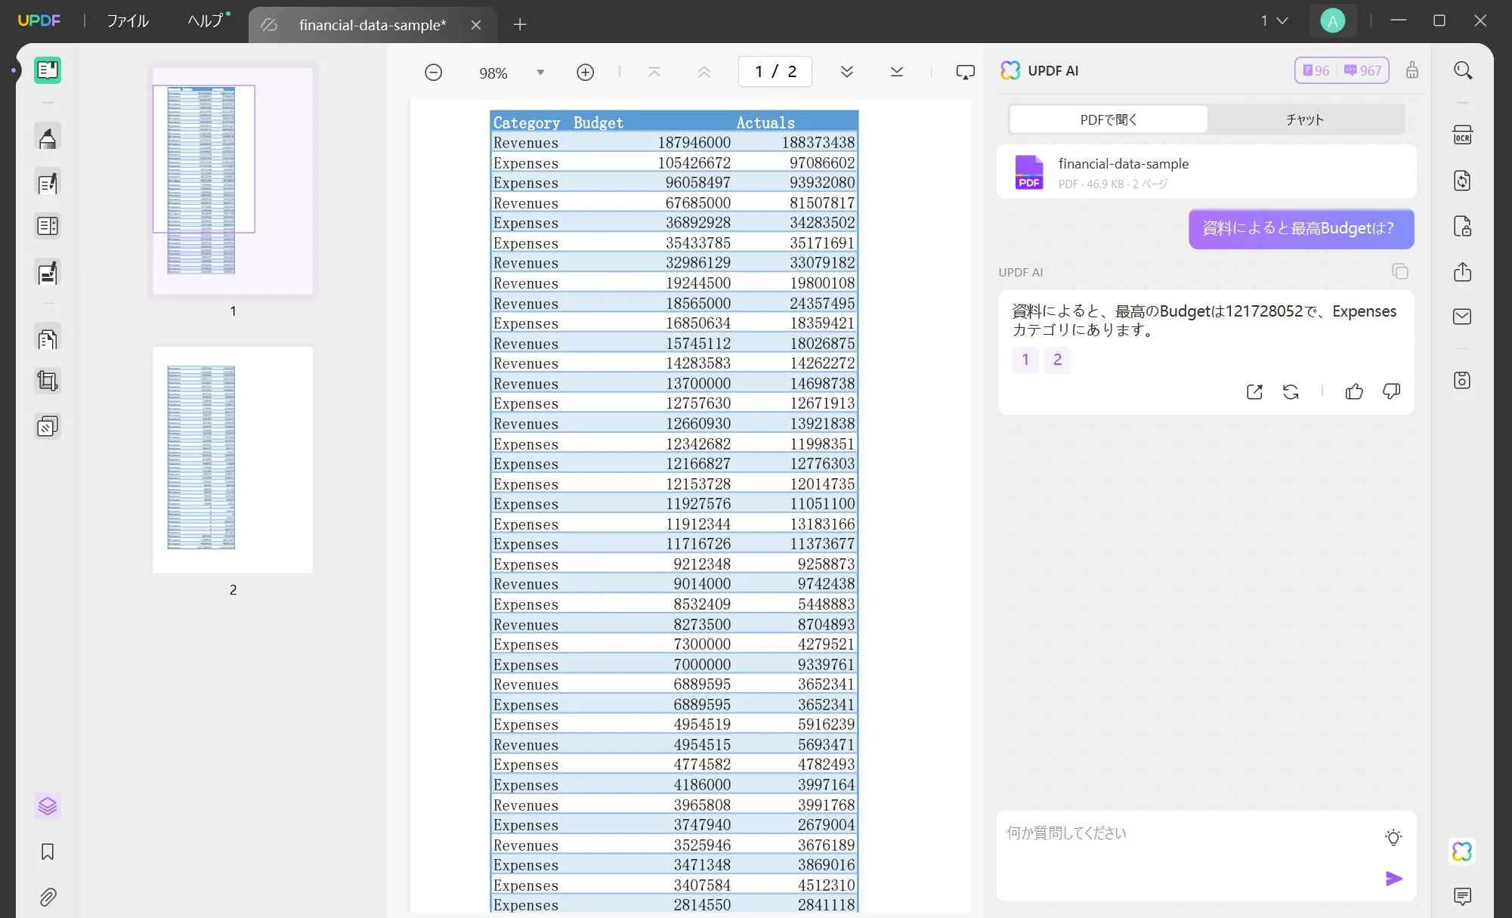Clear AI chat with broom icon
This screenshot has height=918, width=1512.
tap(1412, 70)
